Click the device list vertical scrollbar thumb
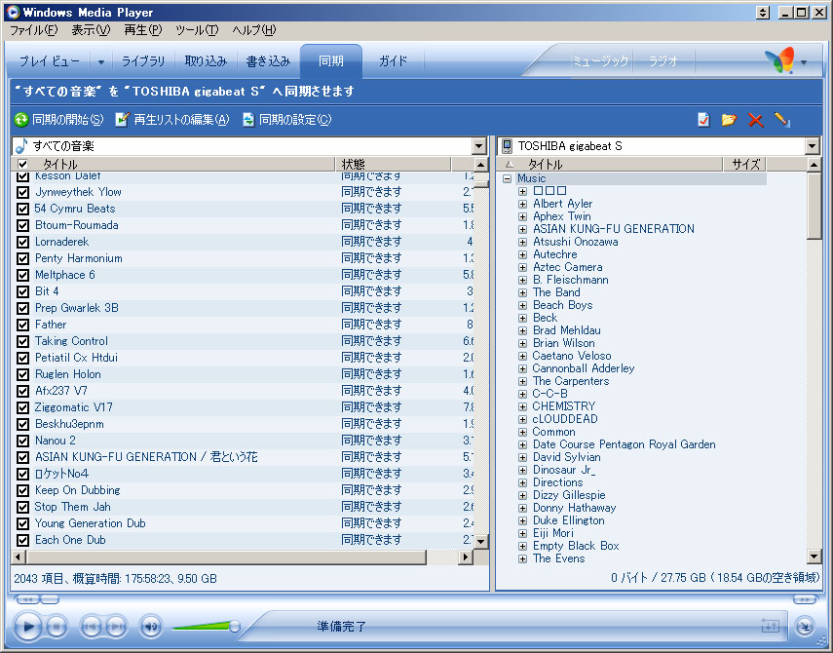Image resolution: width=833 pixels, height=653 pixels. [x=814, y=207]
